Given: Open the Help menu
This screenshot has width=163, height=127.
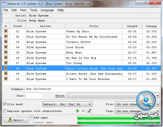Looking at the screenshot, I should click(60, 10).
